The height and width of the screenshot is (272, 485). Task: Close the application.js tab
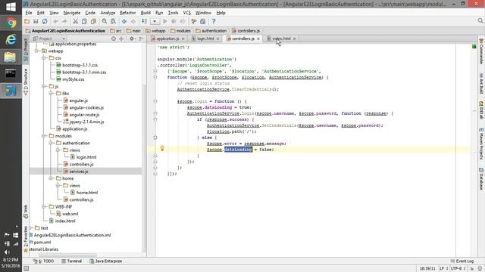click(x=183, y=39)
